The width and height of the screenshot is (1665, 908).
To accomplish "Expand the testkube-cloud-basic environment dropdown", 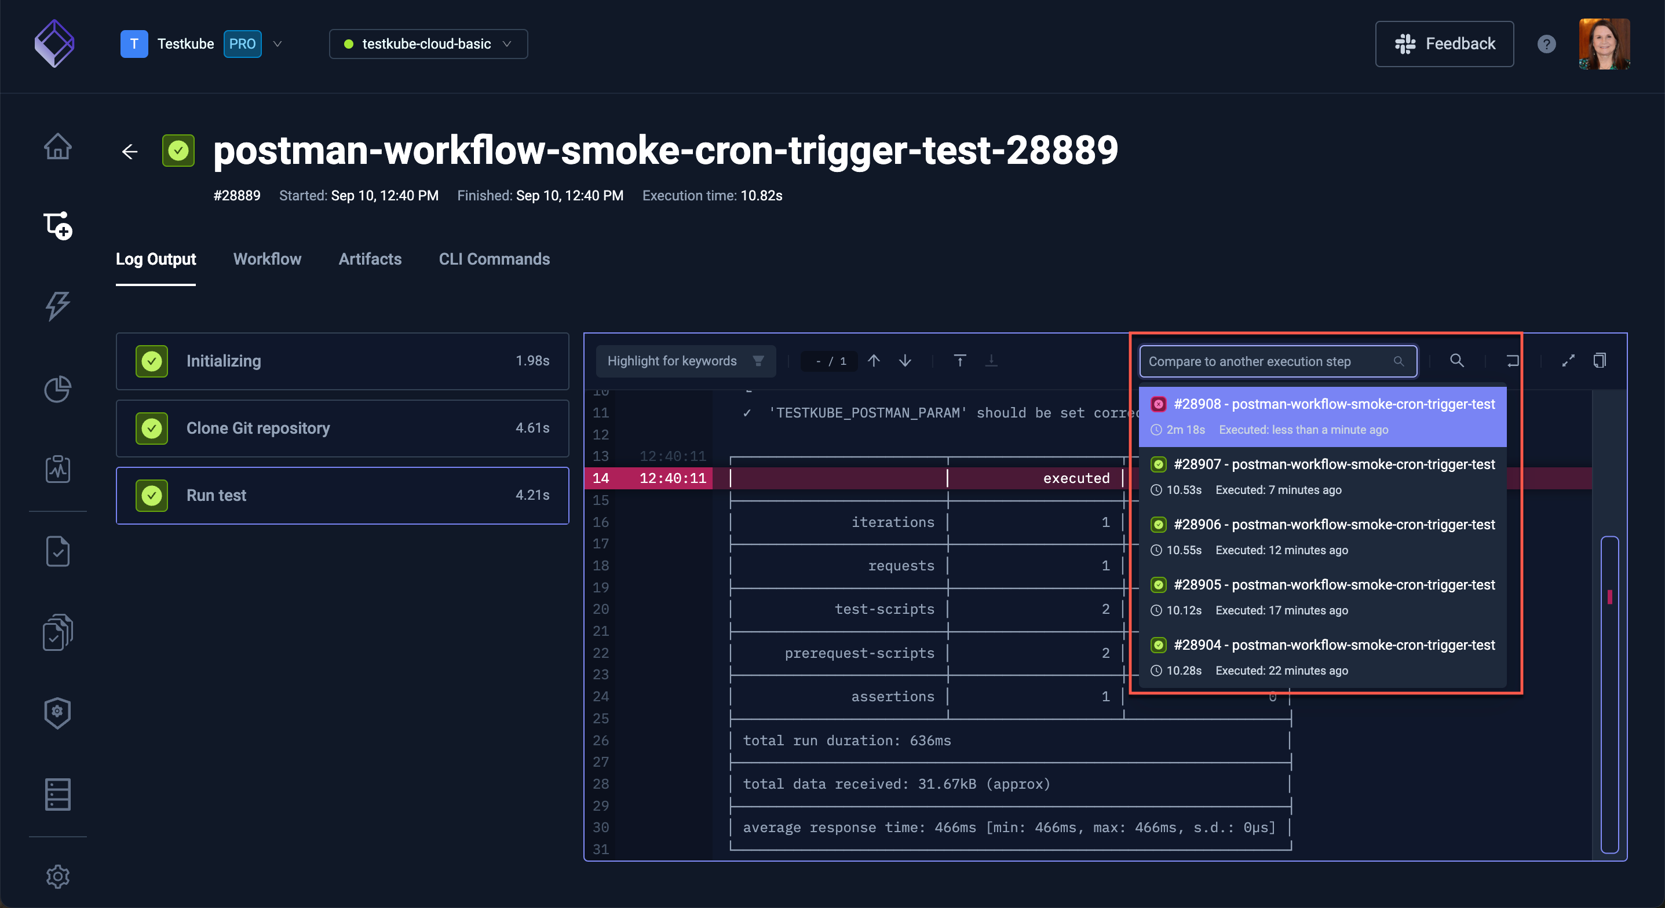I will pos(428,44).
